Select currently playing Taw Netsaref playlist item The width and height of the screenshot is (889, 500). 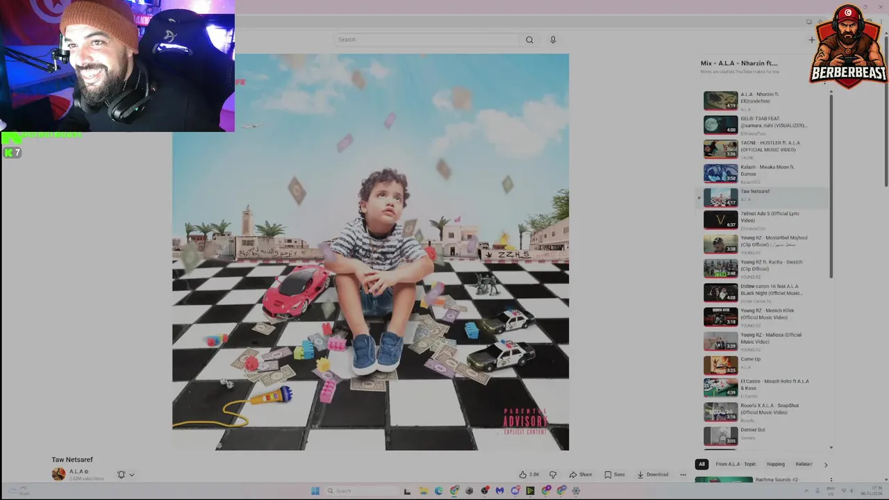point(764,198)
